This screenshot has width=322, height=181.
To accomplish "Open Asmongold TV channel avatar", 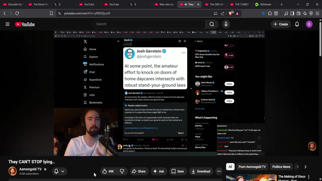I will 13,171.
